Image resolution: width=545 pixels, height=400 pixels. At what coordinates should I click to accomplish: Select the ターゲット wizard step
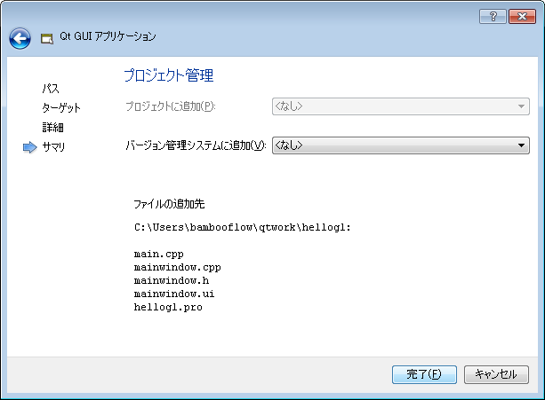click(x=61, y=108)
